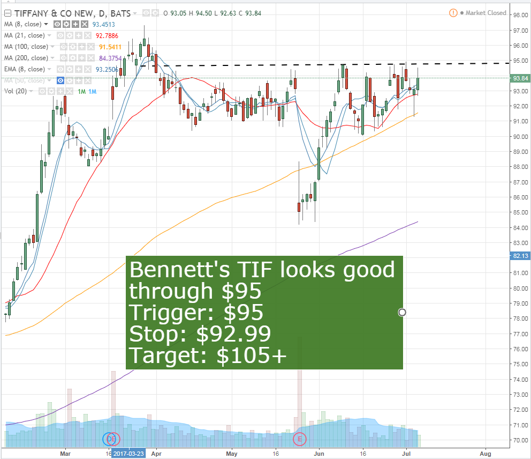
Task: Click the purple MA value 84.3754
Action: [110, 58]
